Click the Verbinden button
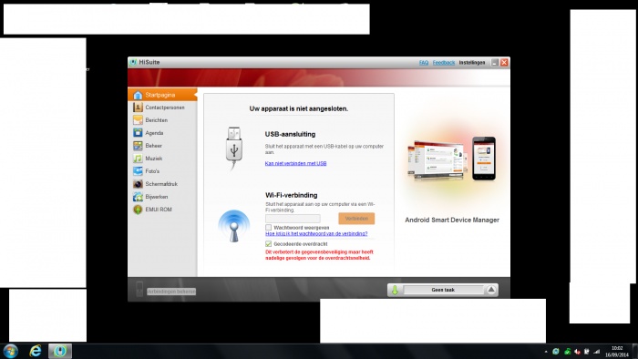 coord(356,219)
